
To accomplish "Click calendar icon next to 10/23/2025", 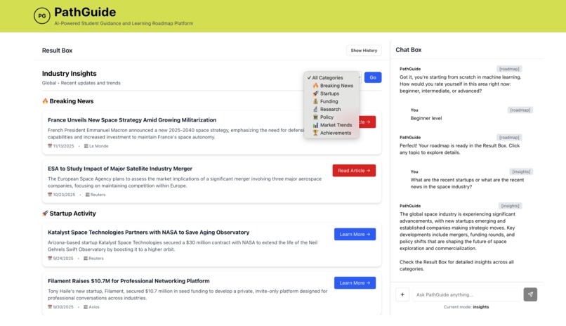I will 50,195.
